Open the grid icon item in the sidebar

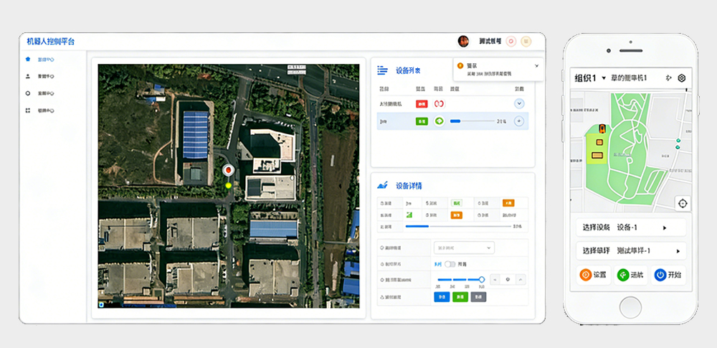[x=28, y=110]
